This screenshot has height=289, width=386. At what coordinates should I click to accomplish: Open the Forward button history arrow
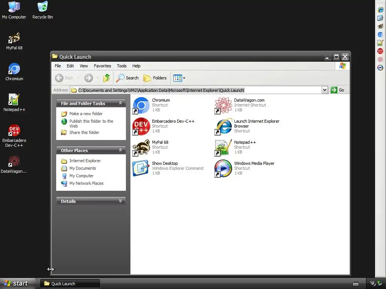[98, 78]
